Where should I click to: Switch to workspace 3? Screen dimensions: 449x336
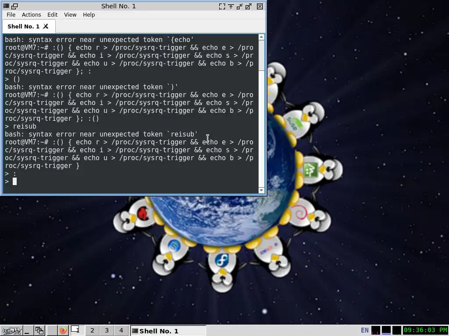(107, 331)
